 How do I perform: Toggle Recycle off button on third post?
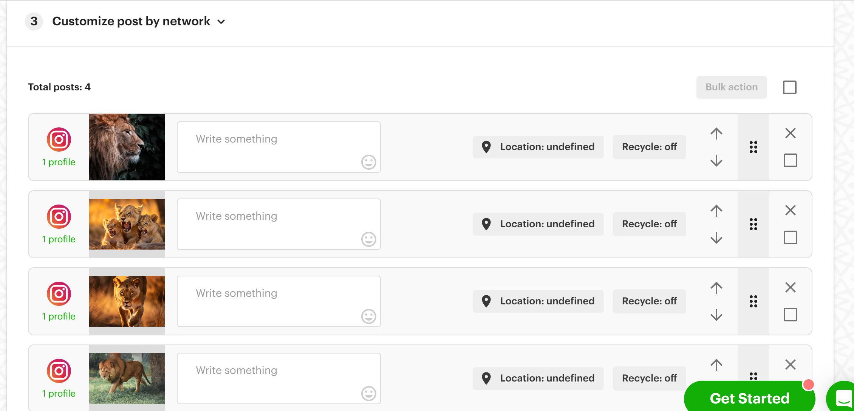click(649, 301)
